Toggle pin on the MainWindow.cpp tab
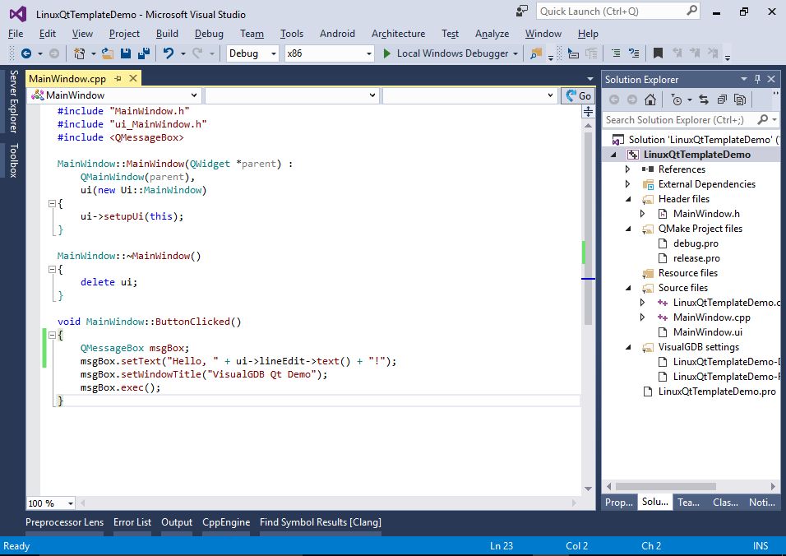 coord(118,78)
